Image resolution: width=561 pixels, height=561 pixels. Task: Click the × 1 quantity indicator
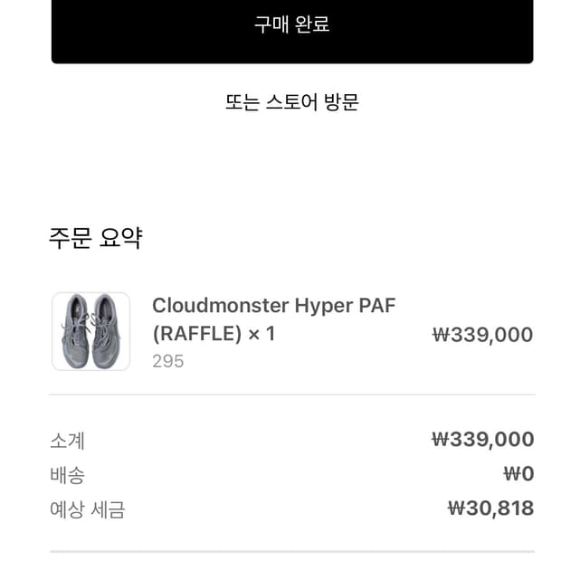(x=261, y=334)
